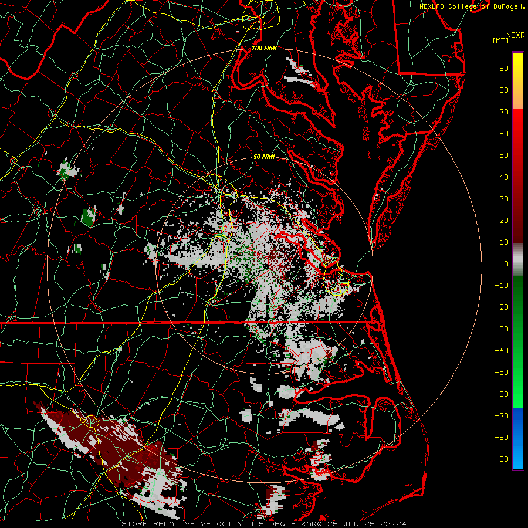Click the -80 value on the velocity scale
The height and width of the screenshot is (528, 528).
(502, 438)
